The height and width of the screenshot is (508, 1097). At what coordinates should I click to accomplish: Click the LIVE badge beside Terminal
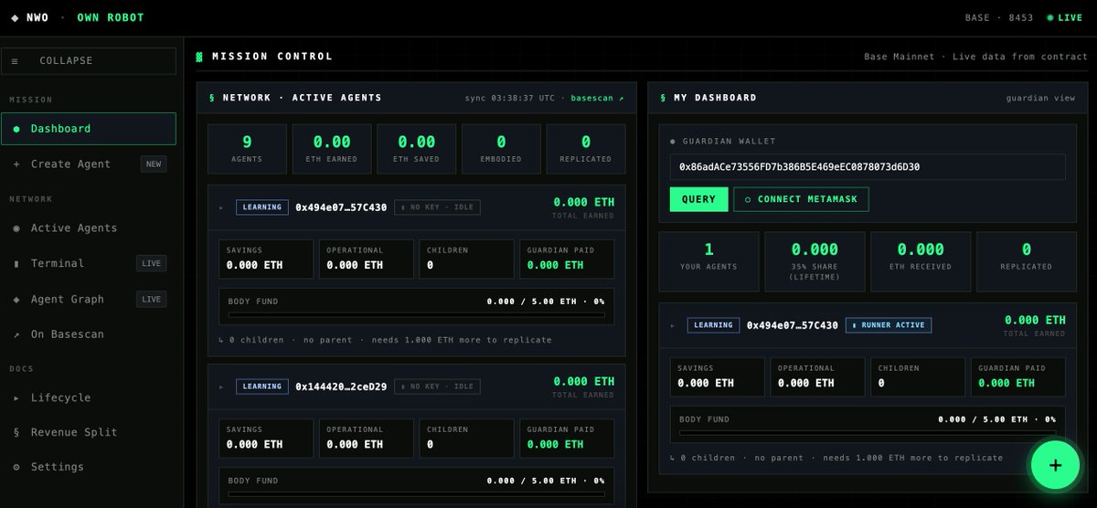[x=151, y=263]
